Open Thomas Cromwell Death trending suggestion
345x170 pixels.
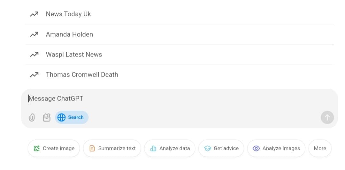point(82,75)
